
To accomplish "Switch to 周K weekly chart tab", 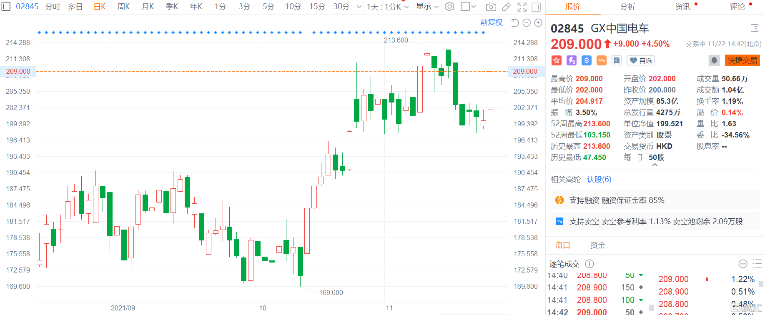I will [123, 7].
